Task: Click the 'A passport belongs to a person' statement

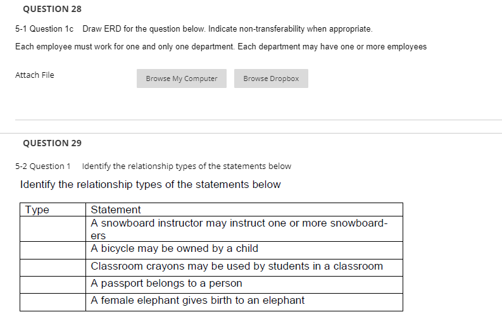Action: [166, 284]
